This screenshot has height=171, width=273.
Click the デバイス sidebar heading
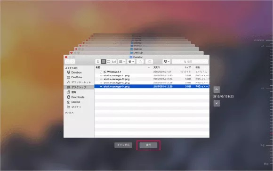[x=69, y=113]
